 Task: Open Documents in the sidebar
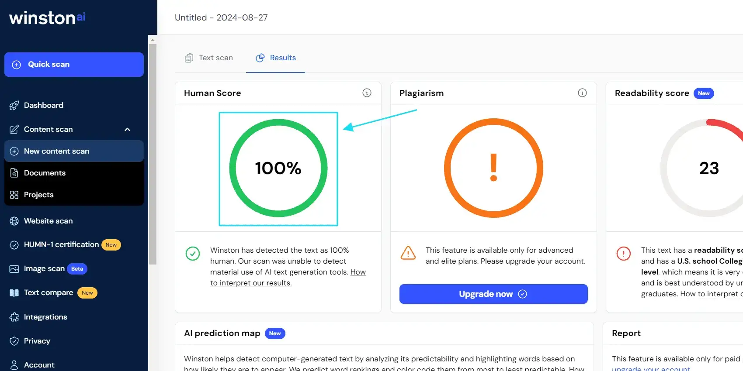[x=45, y=173]
